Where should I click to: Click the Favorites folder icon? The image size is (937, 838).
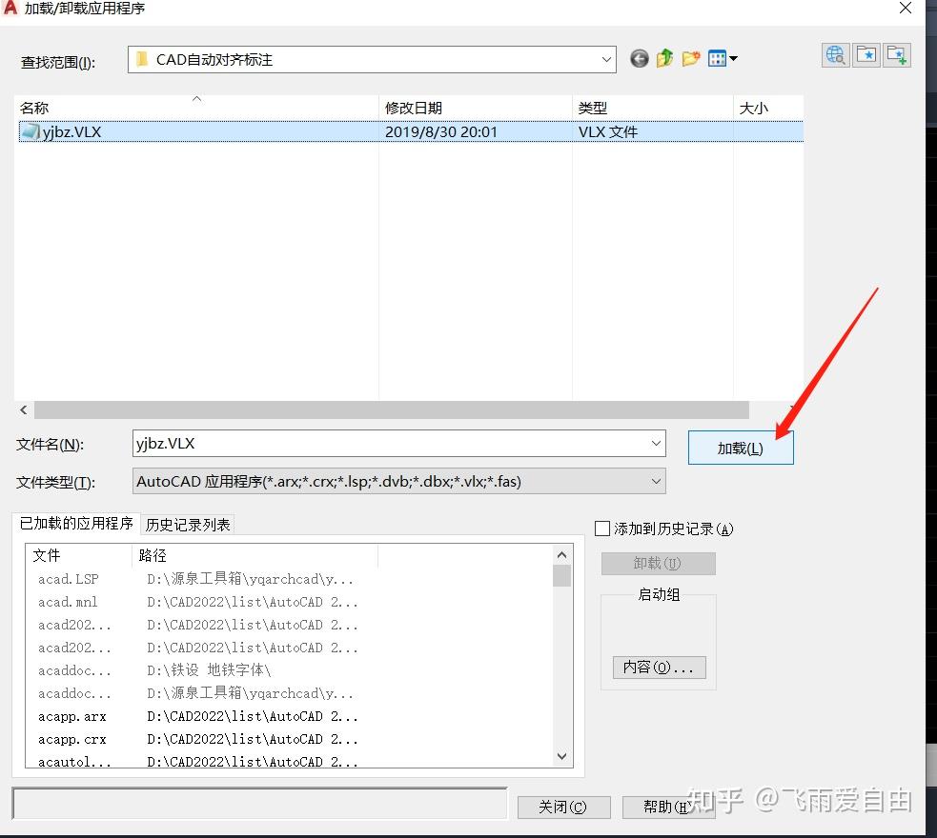pos(866,54)
